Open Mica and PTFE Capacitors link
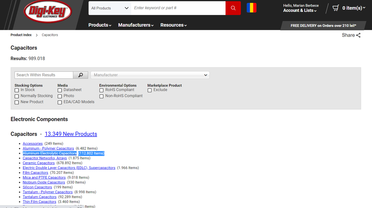Screen dimensions: 372x208 point(44,178)
